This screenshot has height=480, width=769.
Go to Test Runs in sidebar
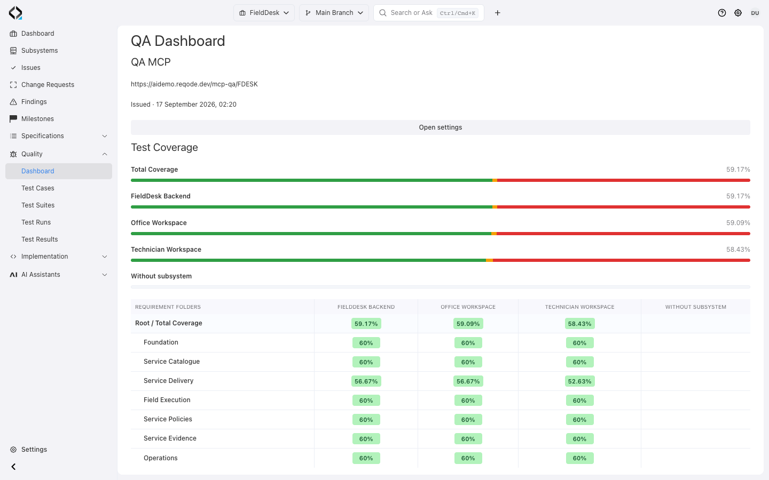click(59, 222)
